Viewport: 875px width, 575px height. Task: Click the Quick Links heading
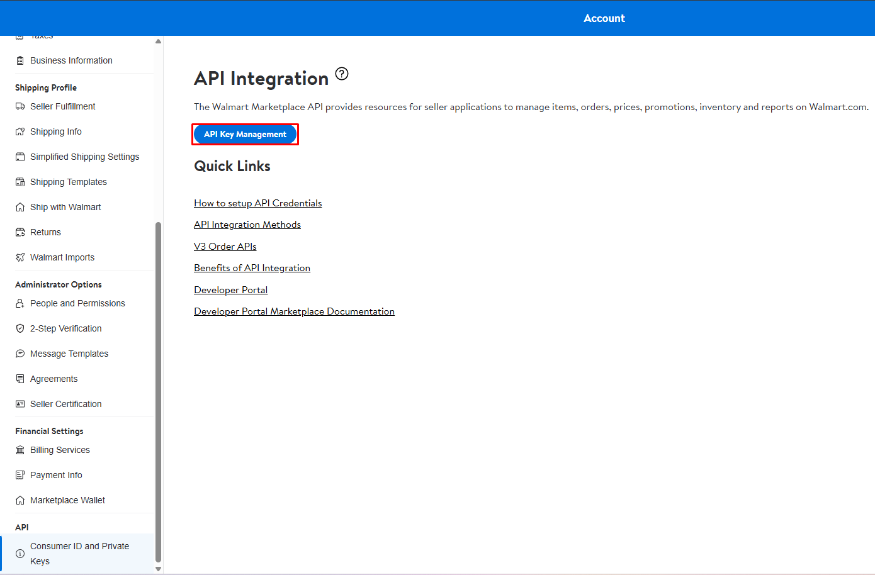232,166
